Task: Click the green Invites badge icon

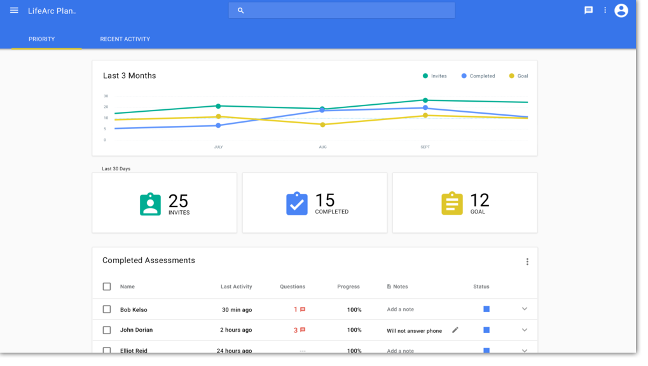Action: (x=150, y=204)
